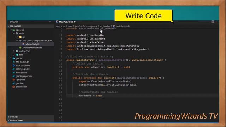The height and width of the screenshot is (127, 226).
Task: Expand the gradle folder
Action: click(11, 58)
